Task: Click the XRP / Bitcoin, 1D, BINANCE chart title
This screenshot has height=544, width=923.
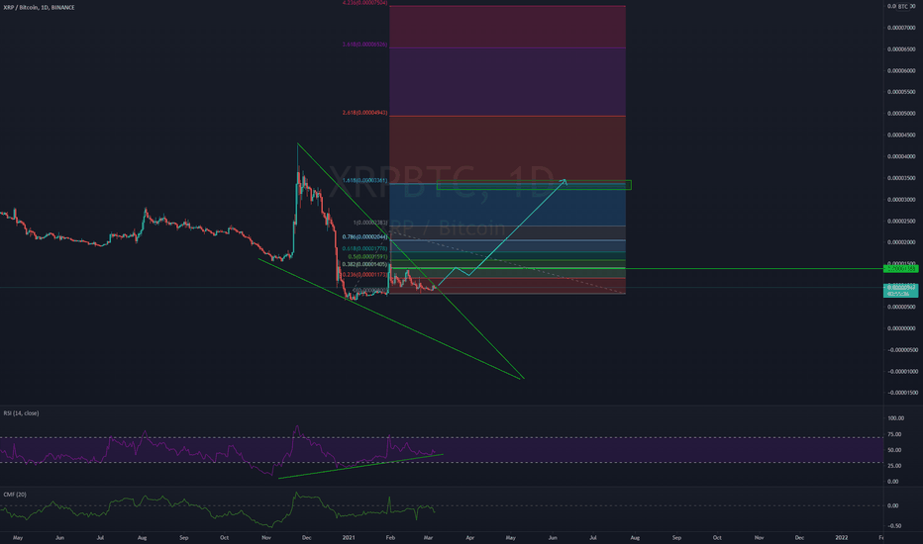Action: pos(39,8)
